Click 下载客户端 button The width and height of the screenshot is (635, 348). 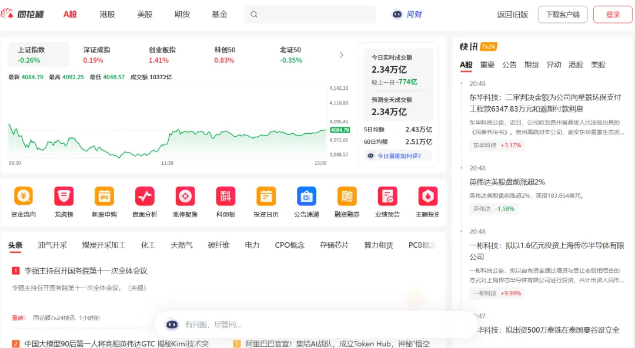coord(563,15)
